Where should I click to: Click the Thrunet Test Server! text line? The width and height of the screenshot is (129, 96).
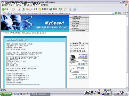pos(13,82)
